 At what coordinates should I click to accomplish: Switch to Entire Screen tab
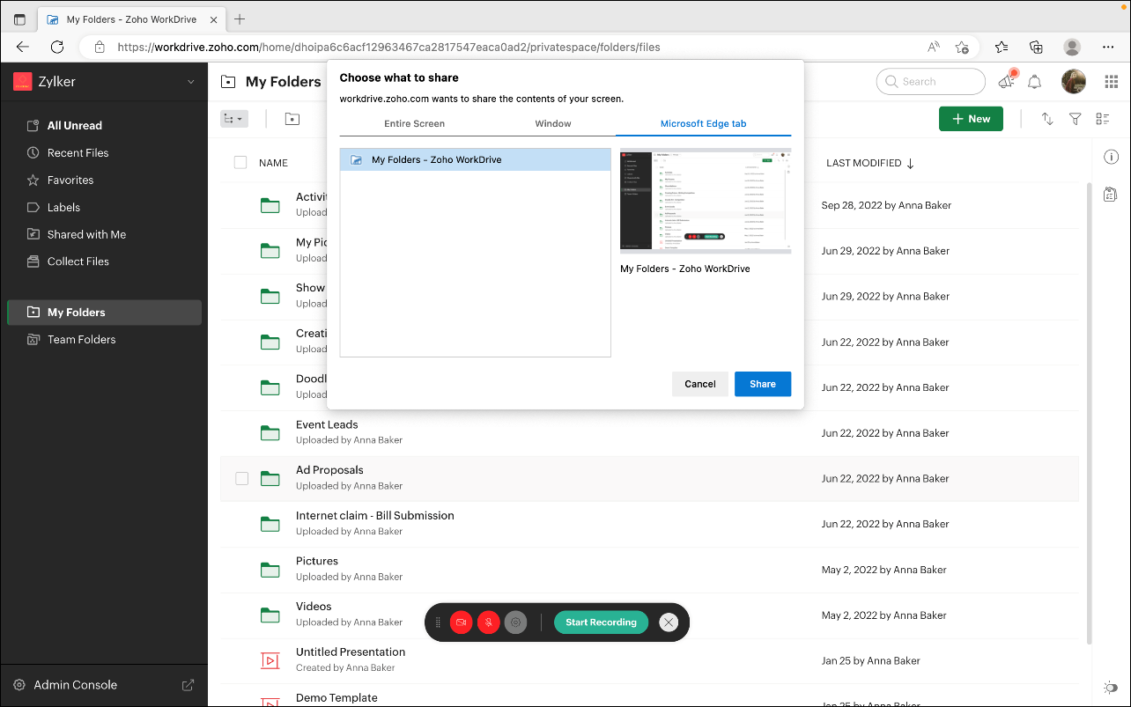click(414, 123)
